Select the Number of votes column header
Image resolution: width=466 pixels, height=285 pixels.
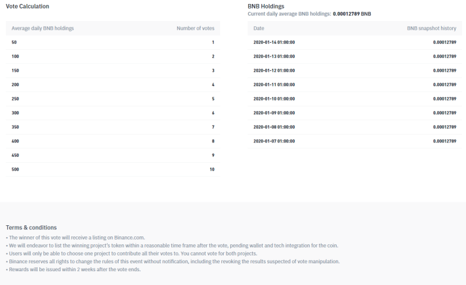pyautogui.click(x=195, y=28)
